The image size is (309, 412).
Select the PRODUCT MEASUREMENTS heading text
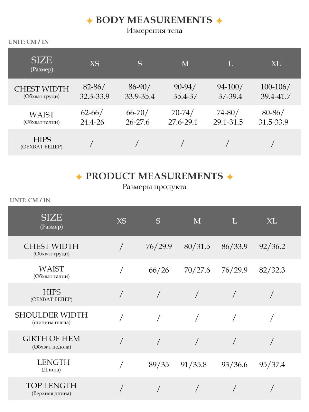pyautogui.click(x=154, y=176)
